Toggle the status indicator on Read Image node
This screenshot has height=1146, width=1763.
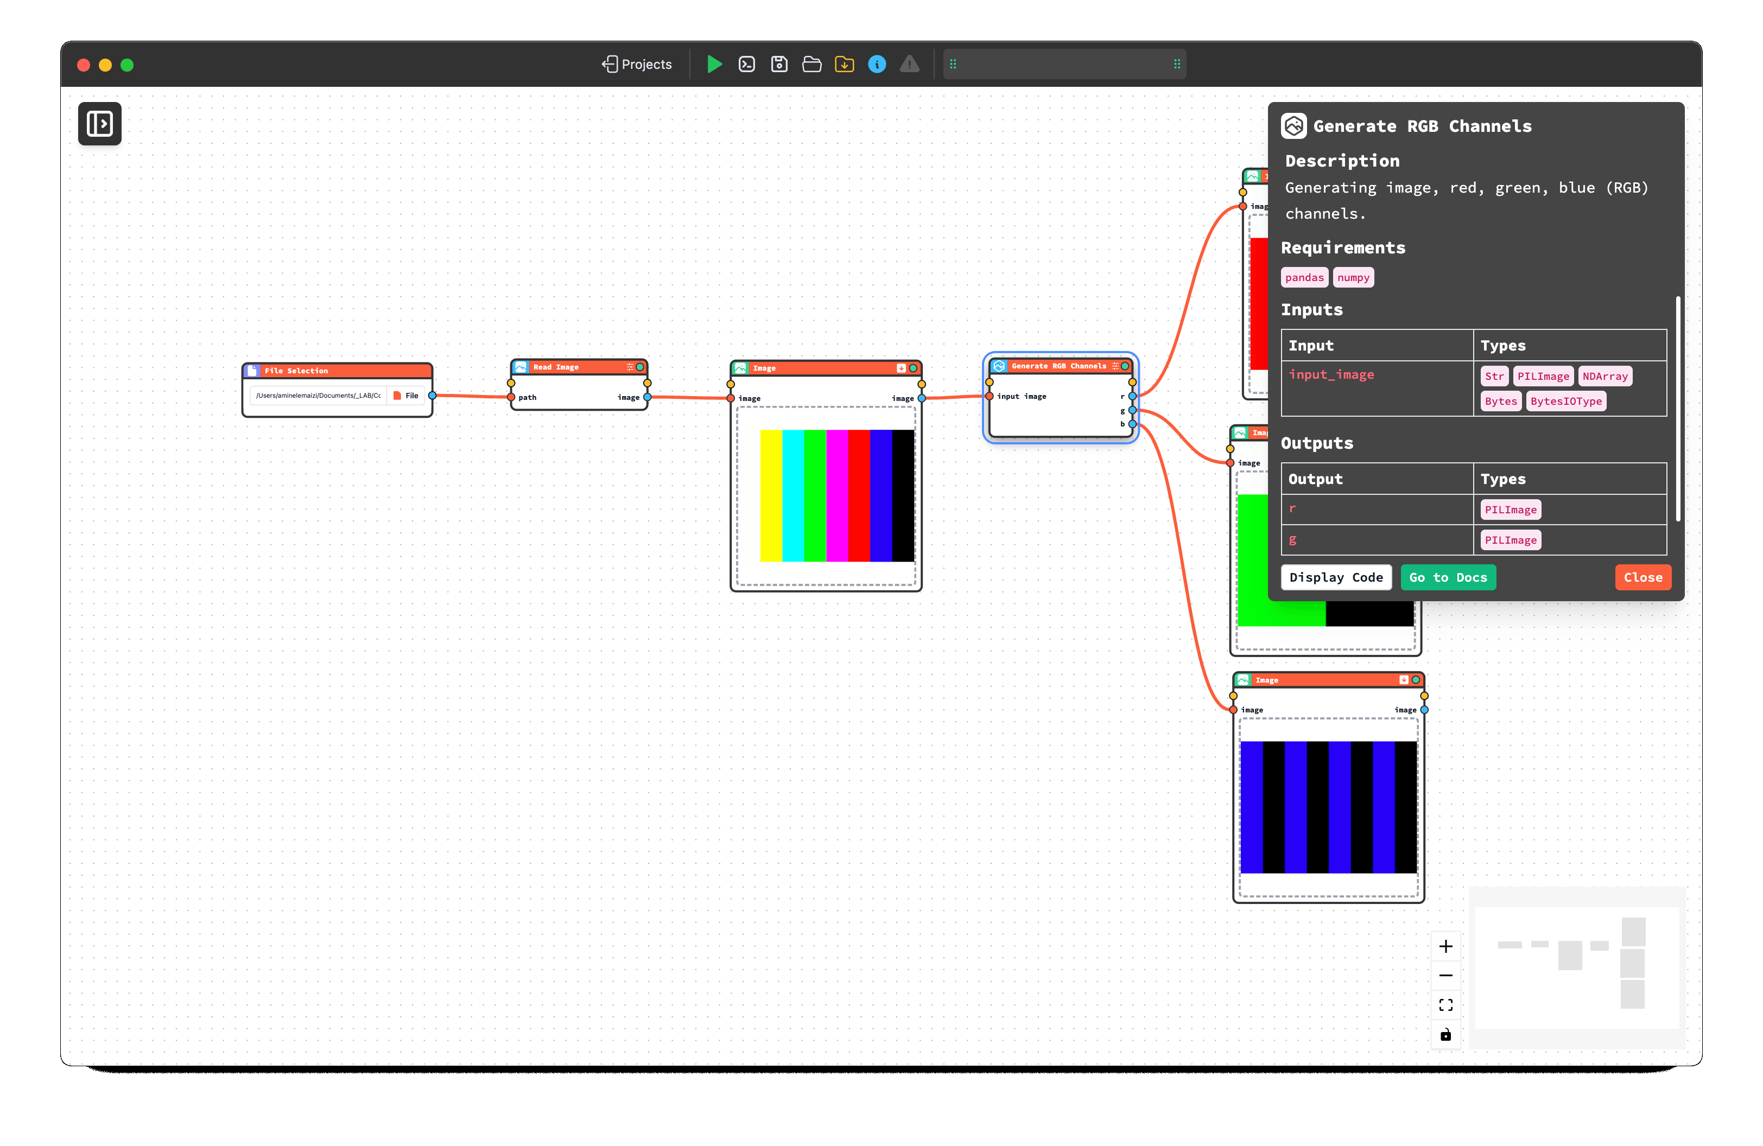(x=639, y=366)
